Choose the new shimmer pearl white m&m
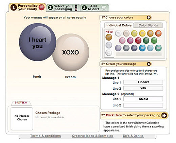176x143 pixels. [109, 53]
